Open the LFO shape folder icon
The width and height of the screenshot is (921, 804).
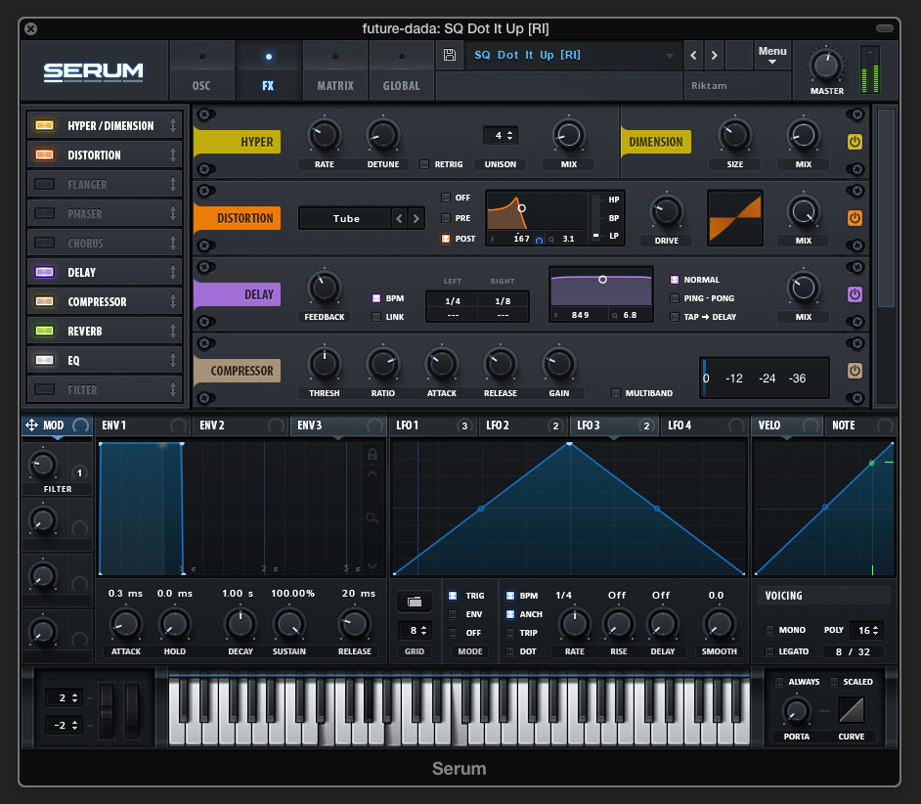[415, 602]
